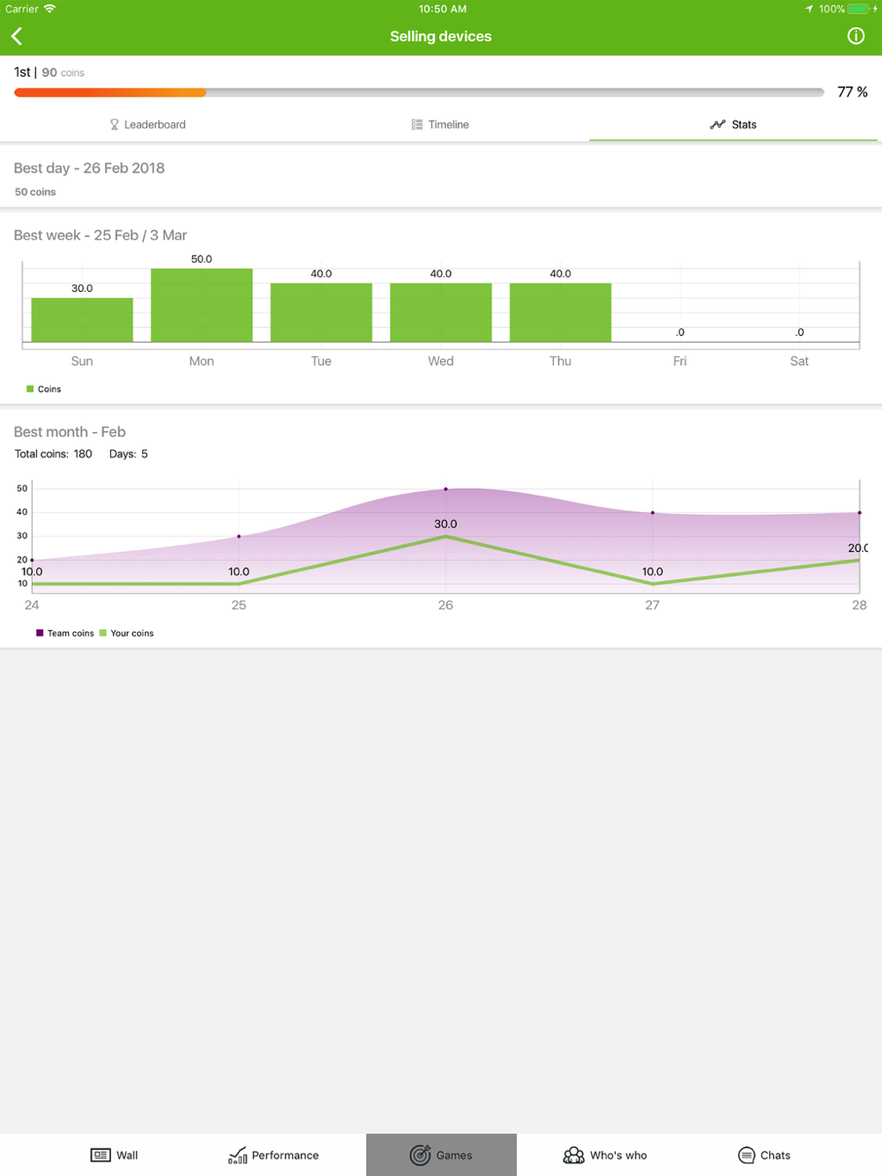The image size is (882, 1176).
Task: Select the Stats tab
Action: point(733,124)
